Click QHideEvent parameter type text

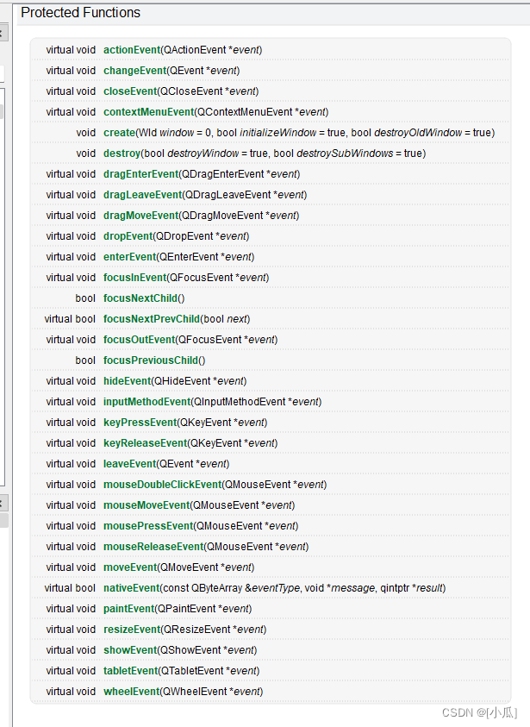(x=183, y=381)
